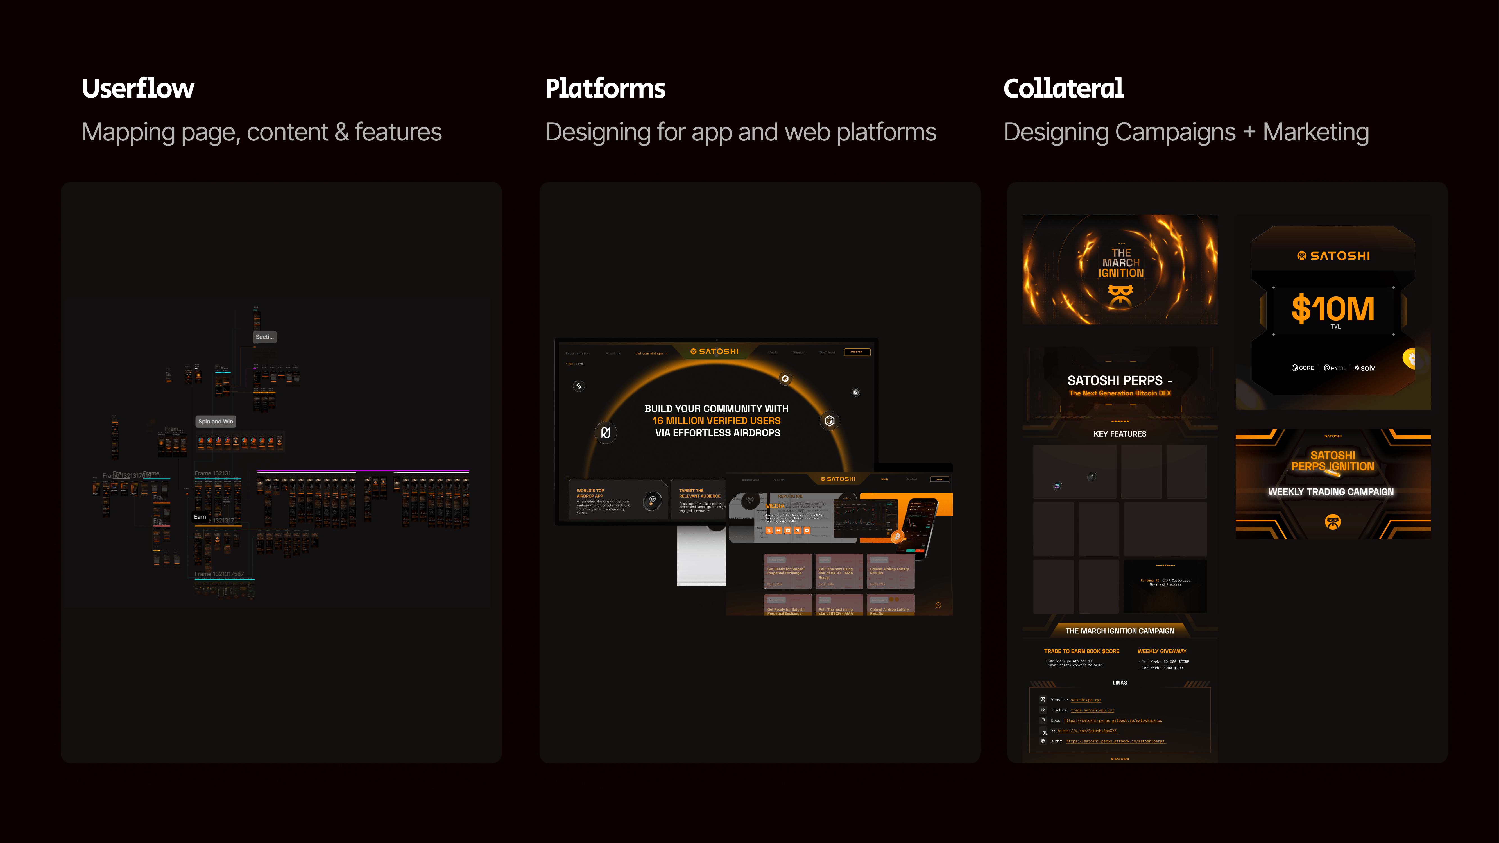This screenshot has height=843, width=1499.
Task: Open the trade.satoshiapp.xyz trading link
Action: click(x=1092, y=710)
